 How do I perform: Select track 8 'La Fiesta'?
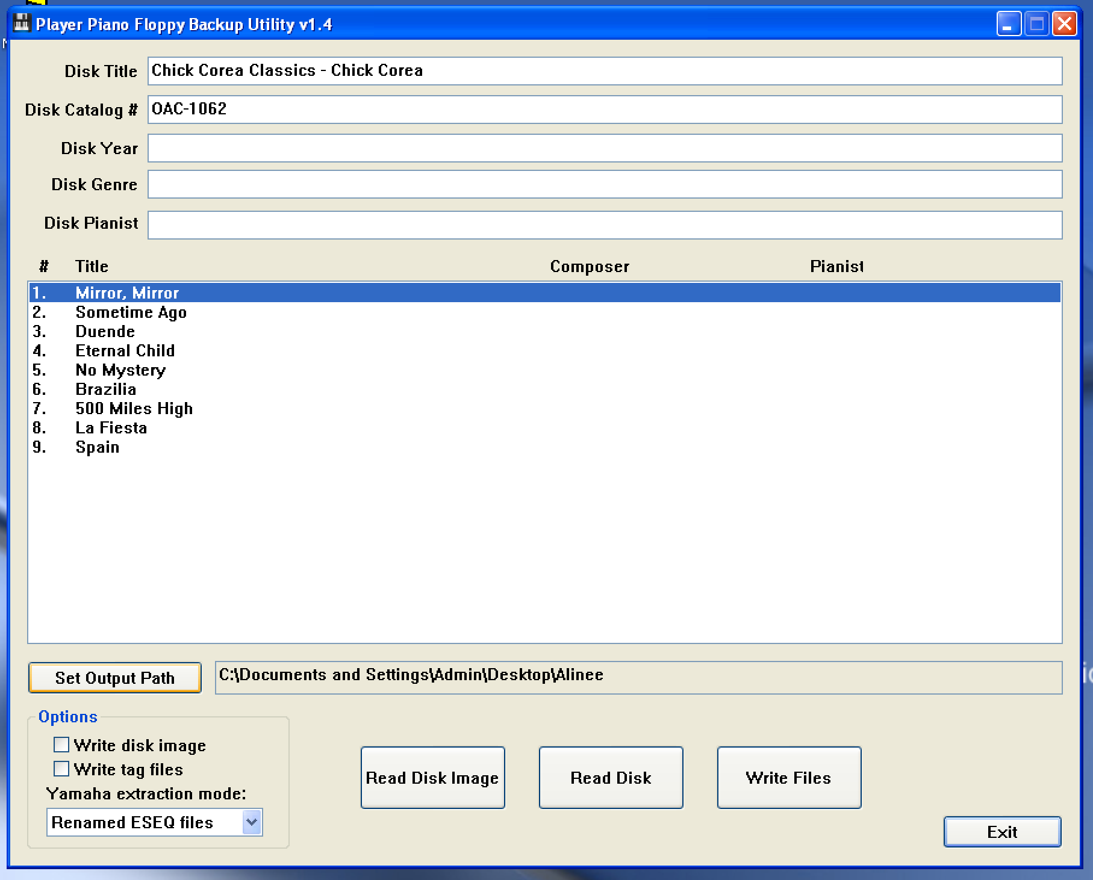pos(544,427)
